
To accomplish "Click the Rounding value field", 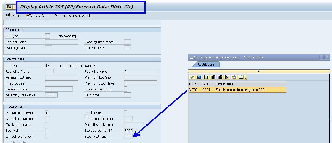I will (140, 71).
